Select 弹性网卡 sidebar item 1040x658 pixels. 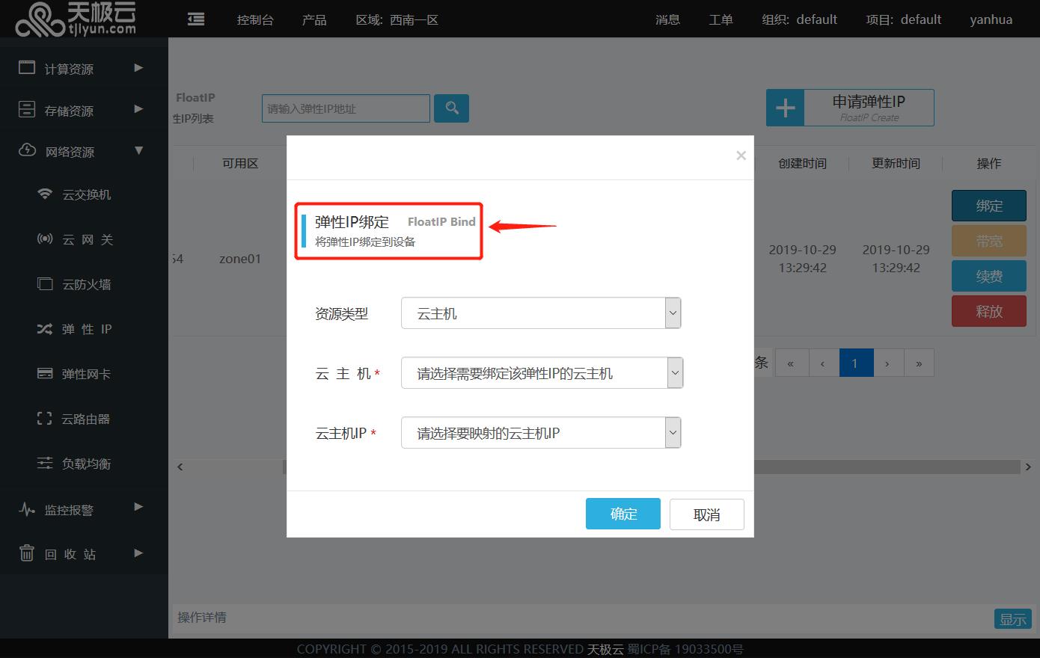tap(86, 374)
